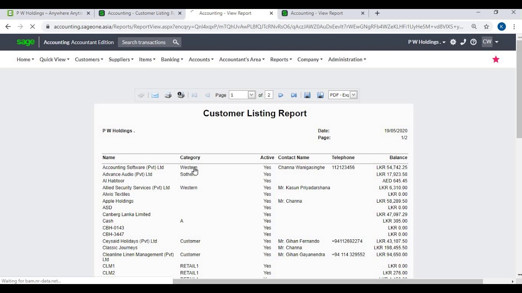Click the total pages box showing 2
Screen dimensions: 522x293
click(269, 95)
